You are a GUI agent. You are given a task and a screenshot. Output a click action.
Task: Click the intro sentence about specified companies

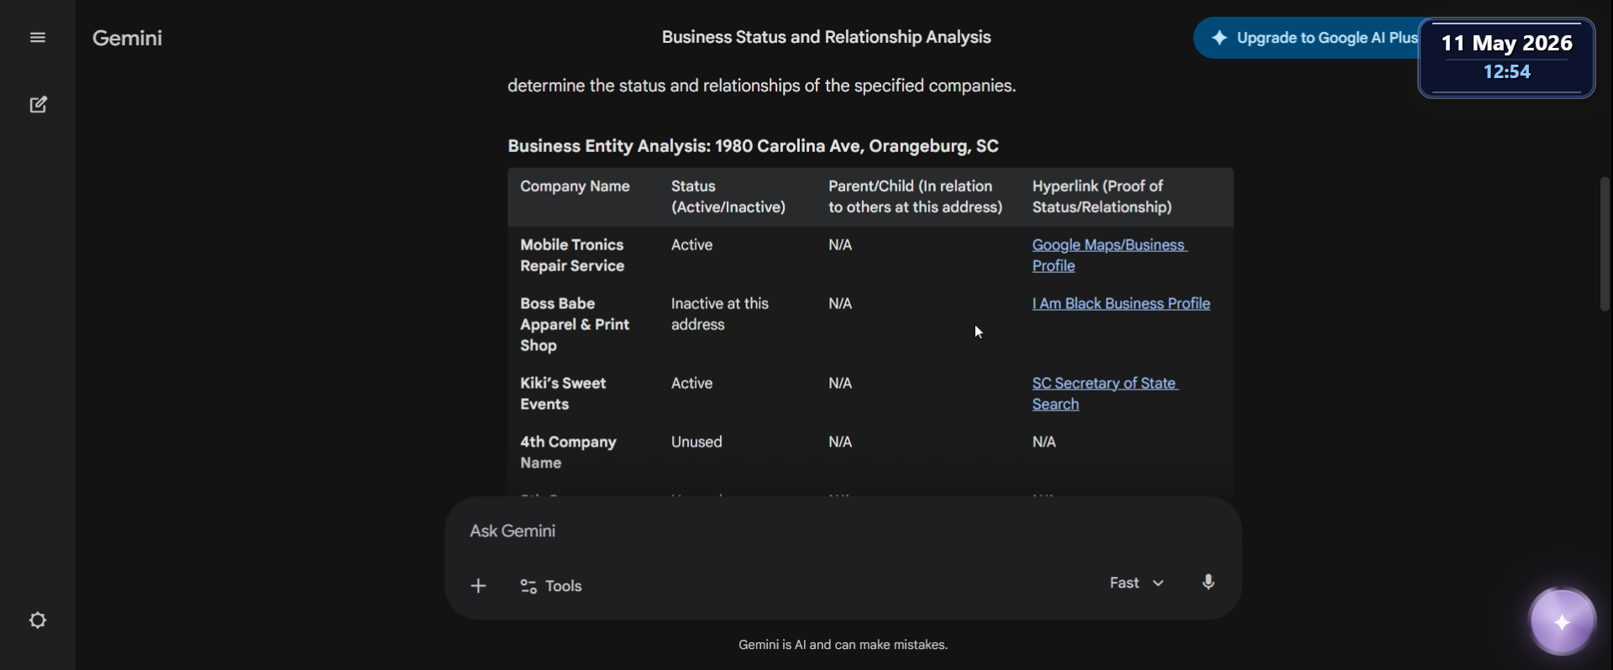pyautogui.click(x=761, y=86)
